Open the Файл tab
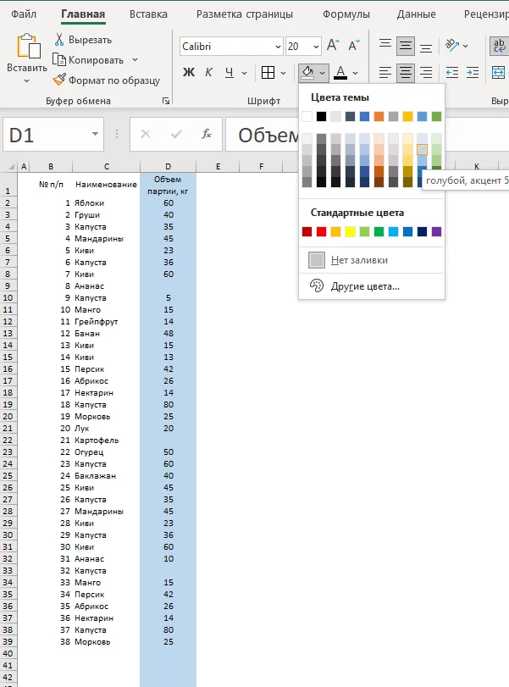 (x=24, y=14)
